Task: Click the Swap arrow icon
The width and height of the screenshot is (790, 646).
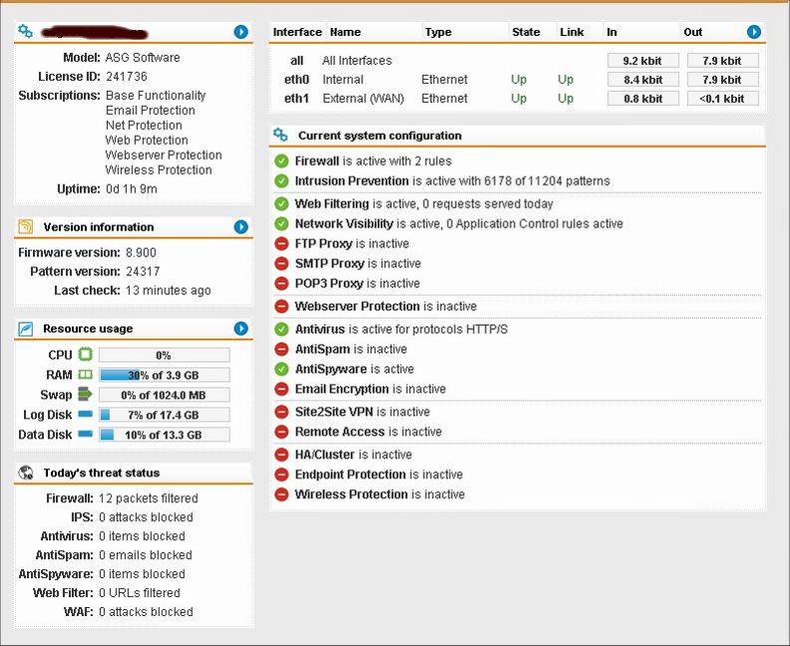Action: [85, 395]
